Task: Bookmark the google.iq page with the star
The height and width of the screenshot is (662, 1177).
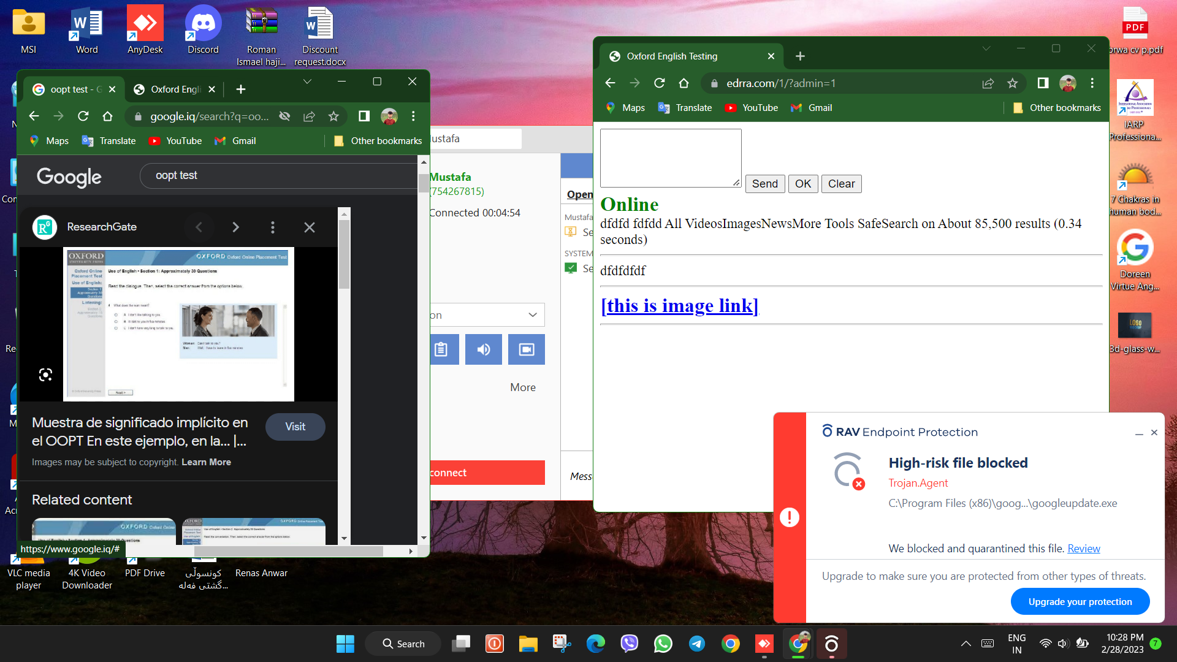Action: click(x=333, y=116)
